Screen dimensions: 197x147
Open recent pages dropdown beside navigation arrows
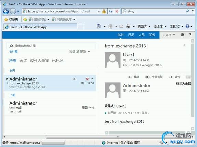pyautogui.click(x=18, y=11)
